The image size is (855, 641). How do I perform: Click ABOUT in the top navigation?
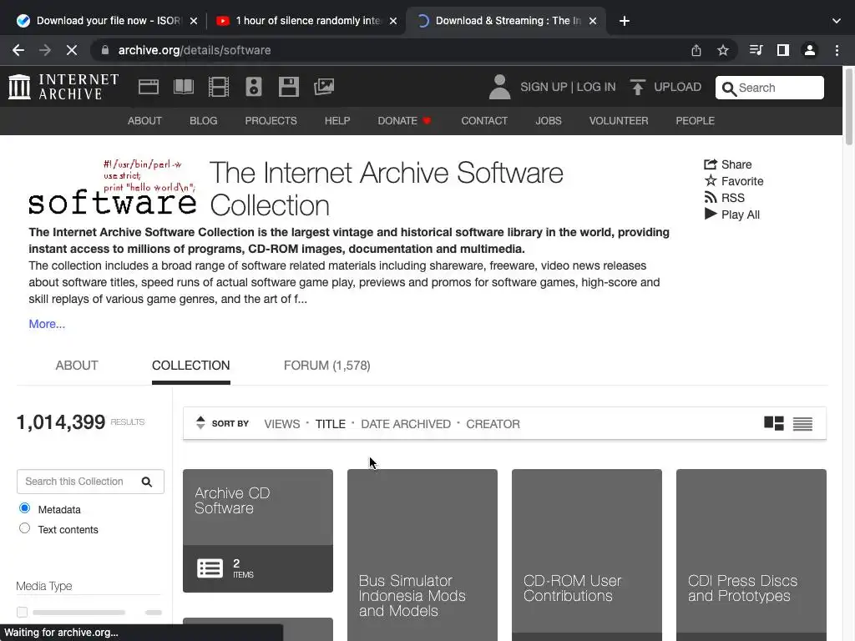point(144,121)
